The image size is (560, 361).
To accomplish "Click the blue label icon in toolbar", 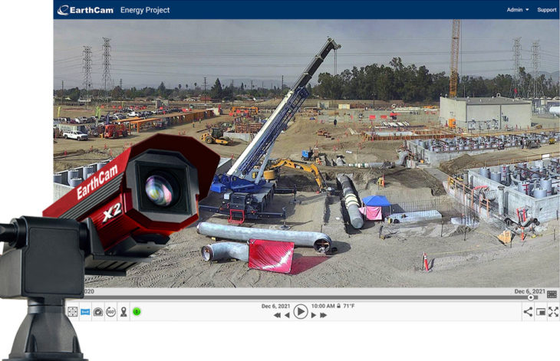I will 85,312.
